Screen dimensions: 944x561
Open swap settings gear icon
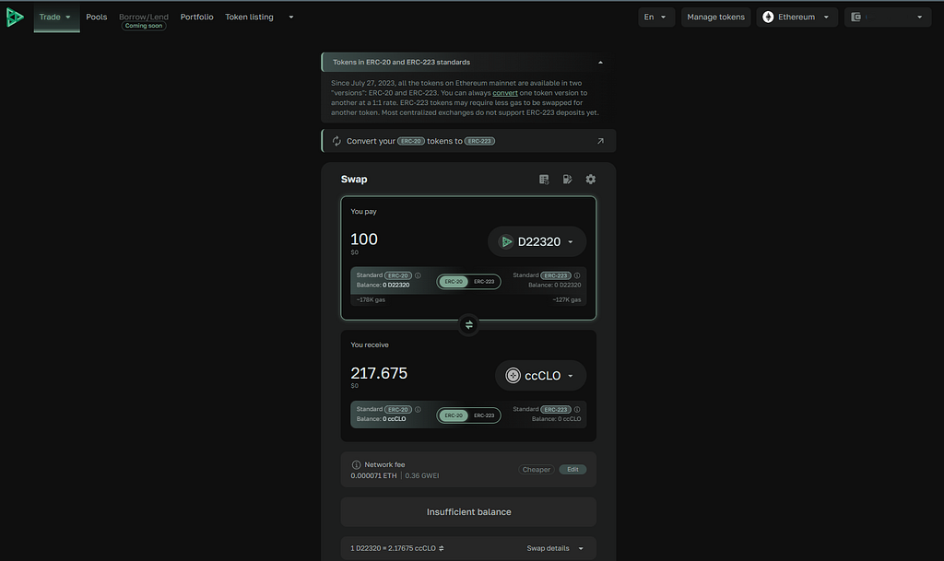(591, 180)
